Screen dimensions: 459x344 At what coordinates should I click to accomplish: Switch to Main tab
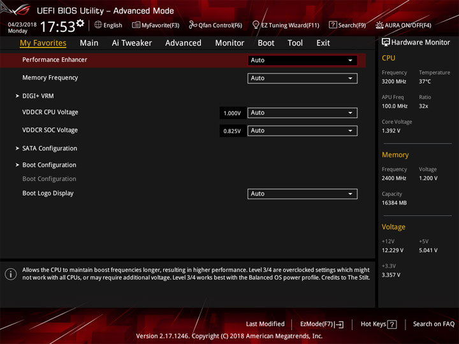coord(89,43)
